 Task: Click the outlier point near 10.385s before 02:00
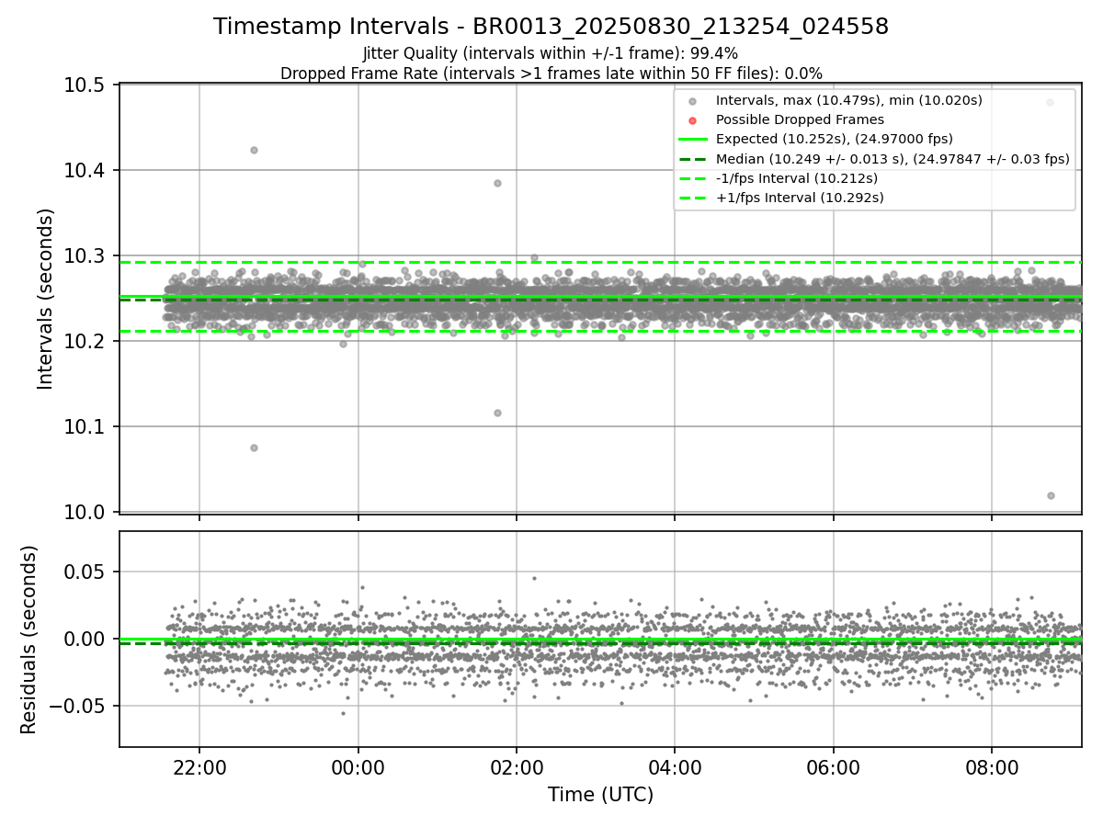click(497, 183)
